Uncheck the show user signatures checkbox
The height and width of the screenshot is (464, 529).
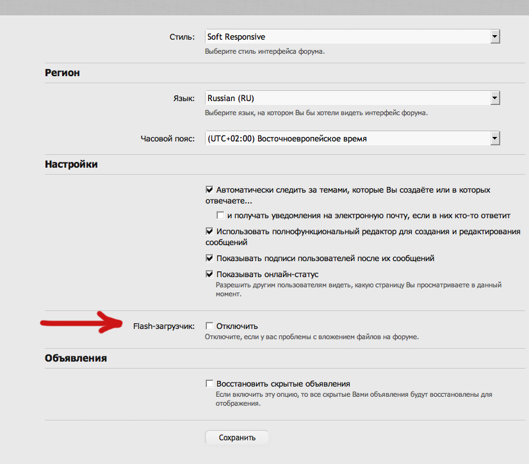click(x=209, y=259)
